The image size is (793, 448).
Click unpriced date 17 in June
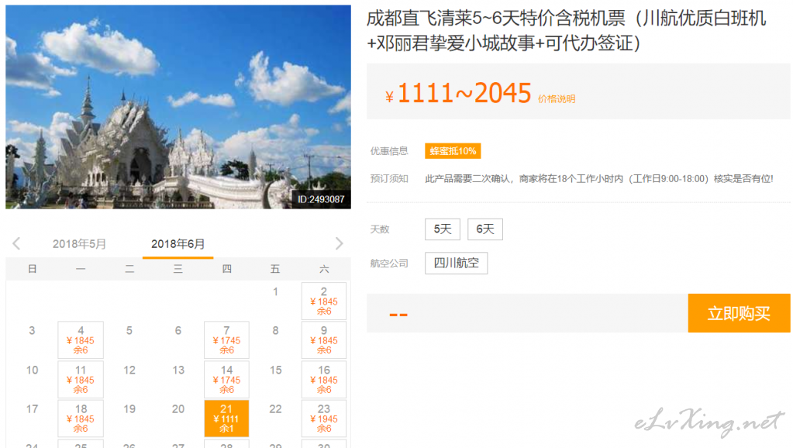tap(32, 409)
